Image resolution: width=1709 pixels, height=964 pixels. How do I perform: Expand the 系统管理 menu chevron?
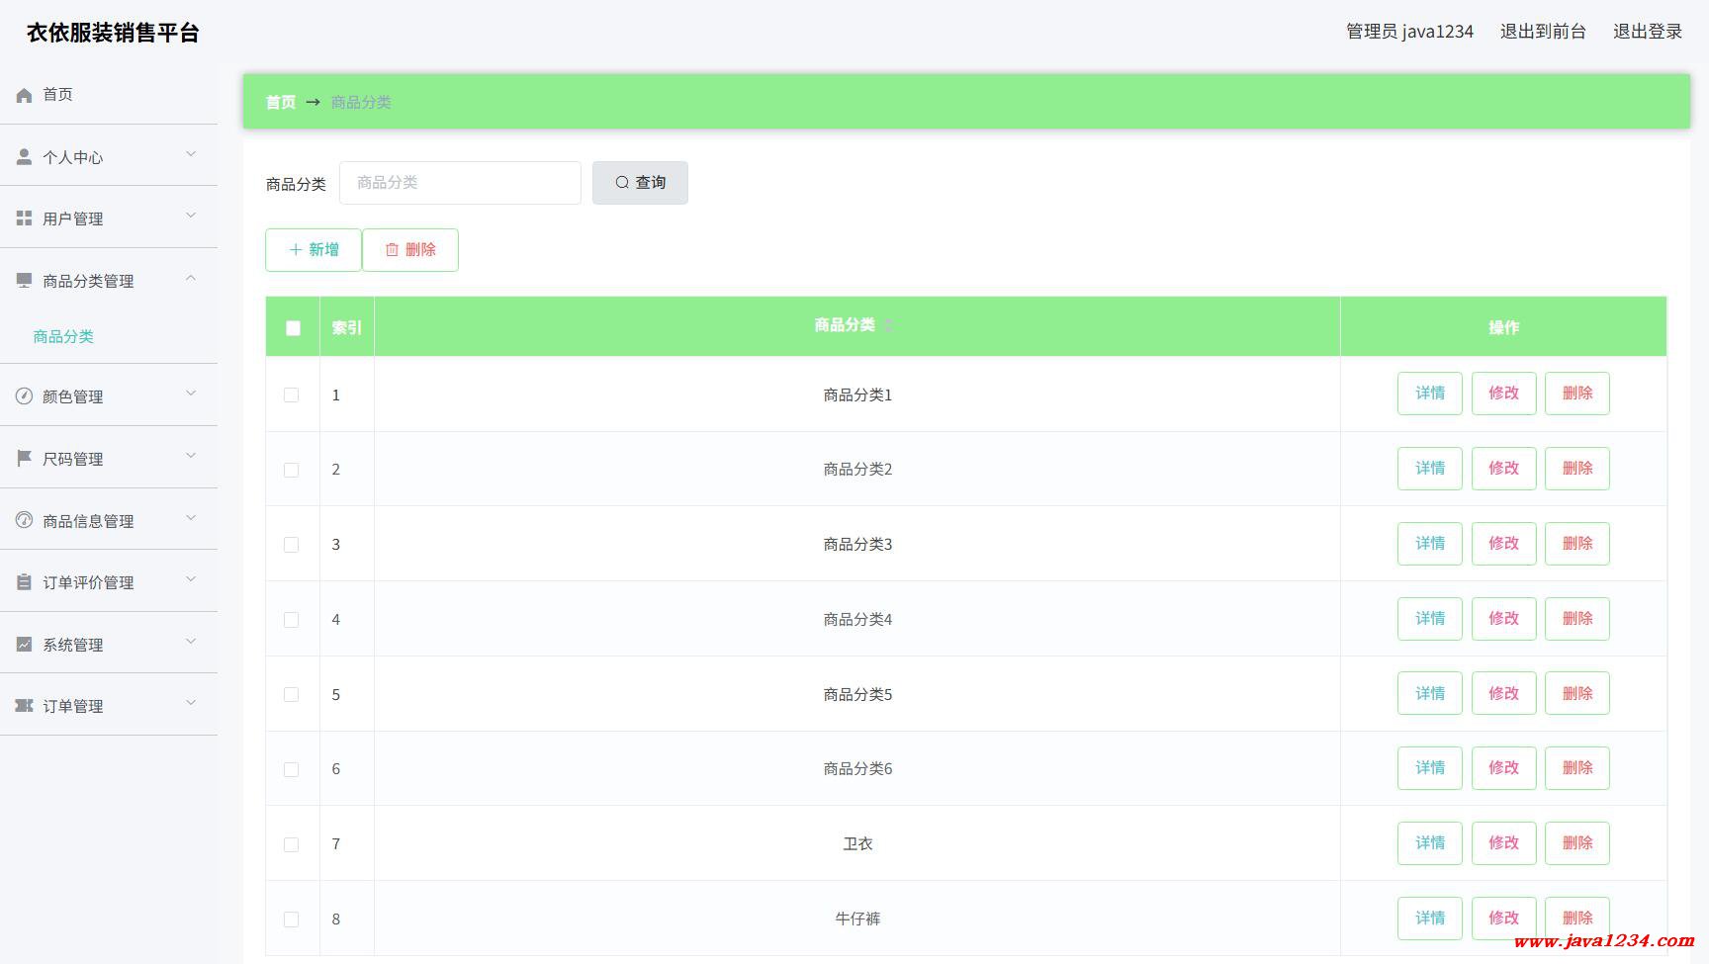(191, 643)
